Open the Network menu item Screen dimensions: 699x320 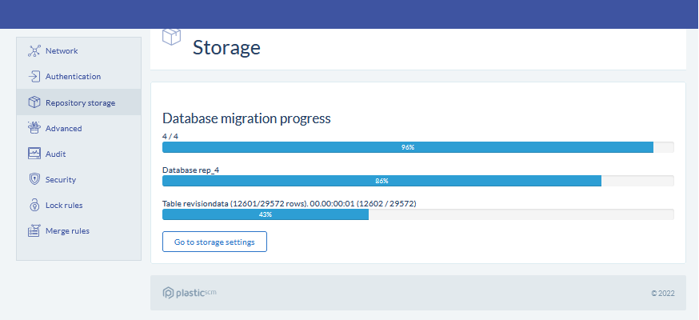click(62, 51)
